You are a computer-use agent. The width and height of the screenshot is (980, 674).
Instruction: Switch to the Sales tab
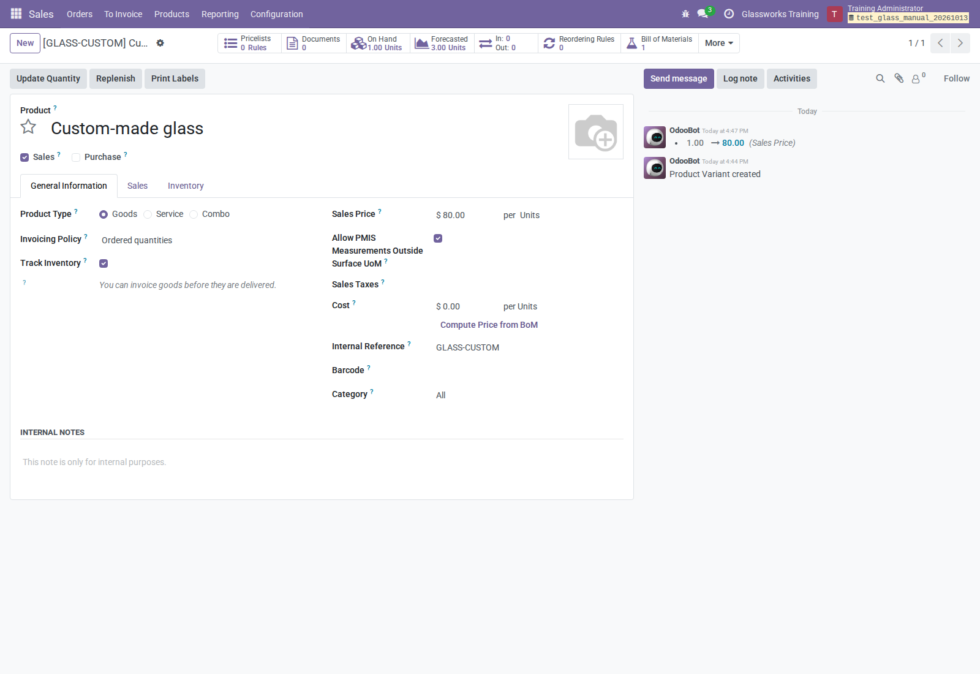(x=137, y=186)
